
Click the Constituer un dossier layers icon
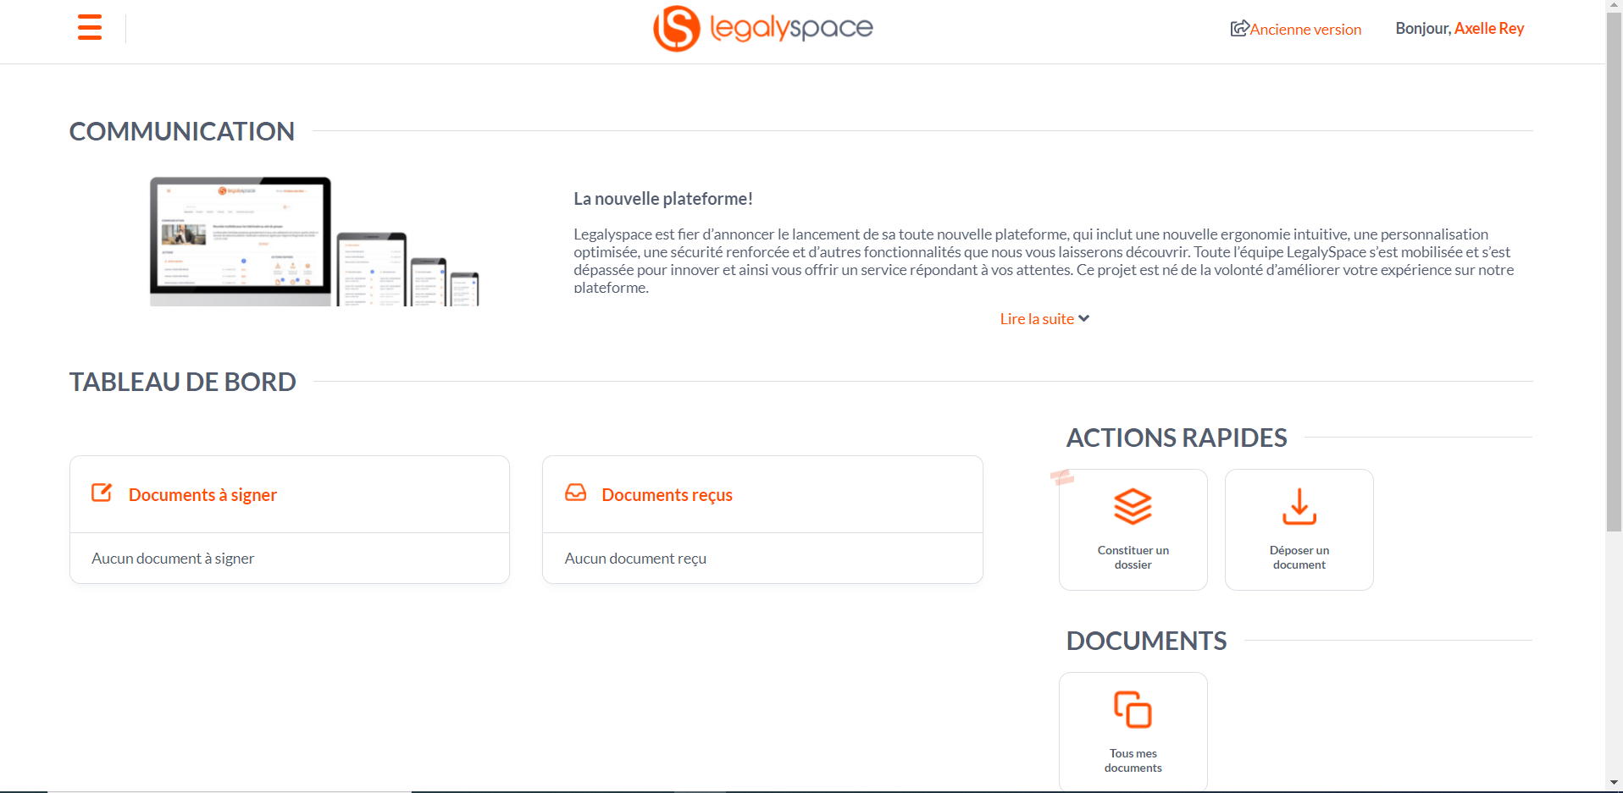1133,507
